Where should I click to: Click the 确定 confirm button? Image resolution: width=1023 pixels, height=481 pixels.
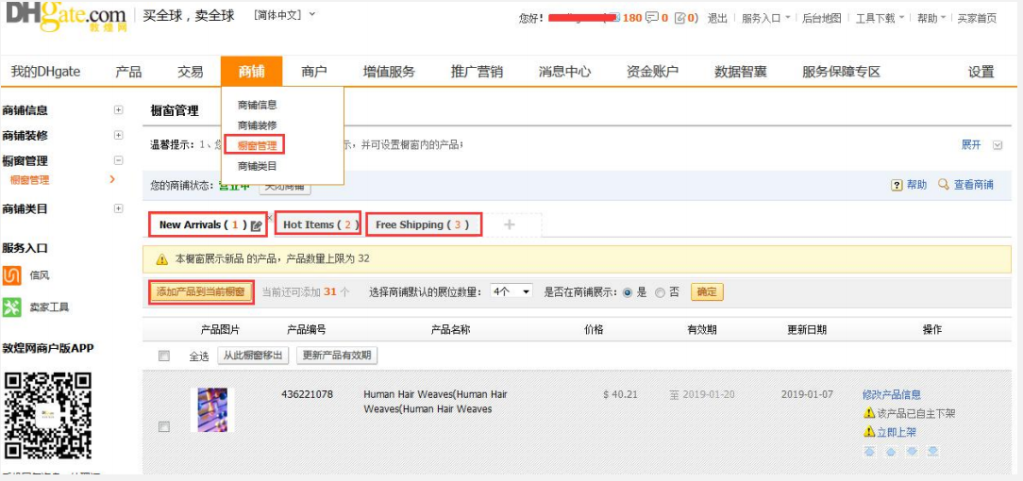[x=707, y=292]
